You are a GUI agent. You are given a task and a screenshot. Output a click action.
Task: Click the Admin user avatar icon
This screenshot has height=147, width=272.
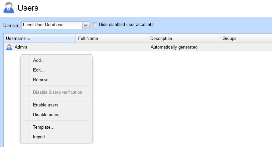(x=9, y=47)
